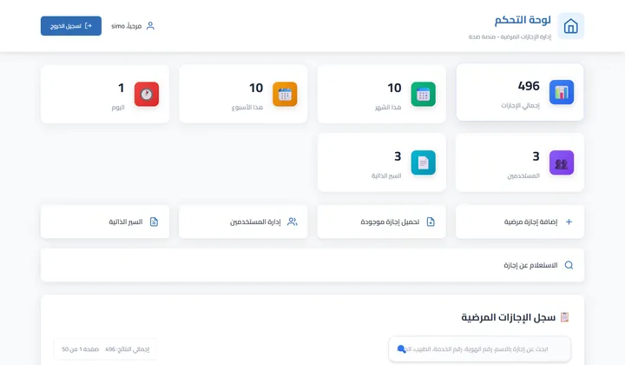Click the orange calendar icon for هذا الأسبوع
This screenshot has width=625, height=365.
click(x=285, y=94)
